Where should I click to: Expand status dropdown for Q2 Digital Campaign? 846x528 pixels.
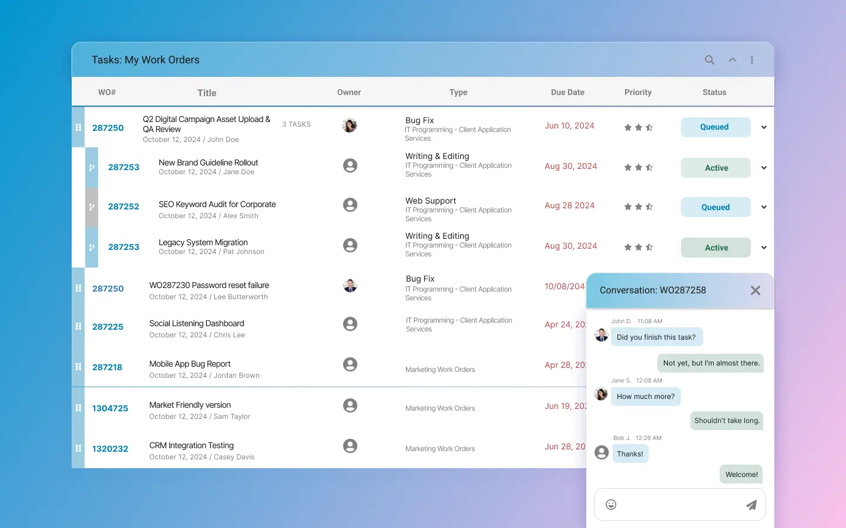click(764, 127)
